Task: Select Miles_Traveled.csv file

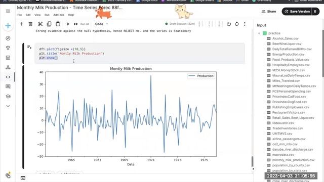Action: tap(286, 81)
